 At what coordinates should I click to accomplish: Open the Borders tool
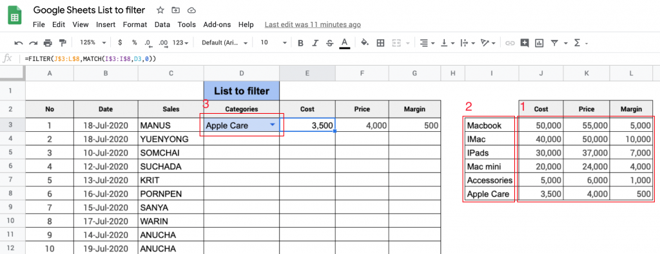pyautogui.click(x=380, y=42)
